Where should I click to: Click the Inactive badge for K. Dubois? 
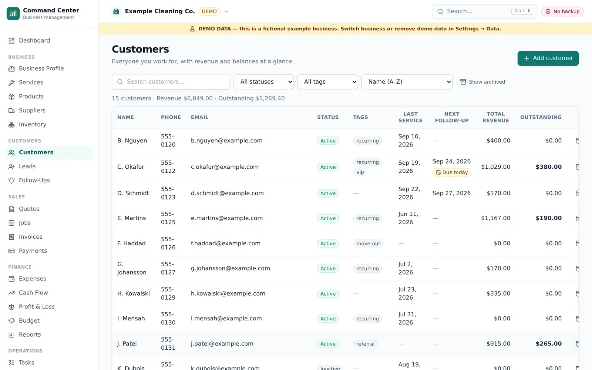[330, 368]
